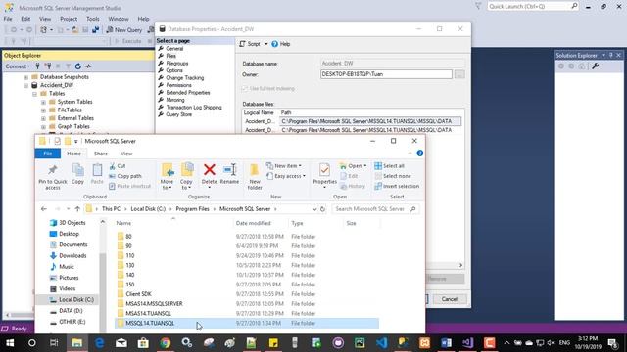Click Help in the Database Properties dialog
627x352 pixels.
281,44
